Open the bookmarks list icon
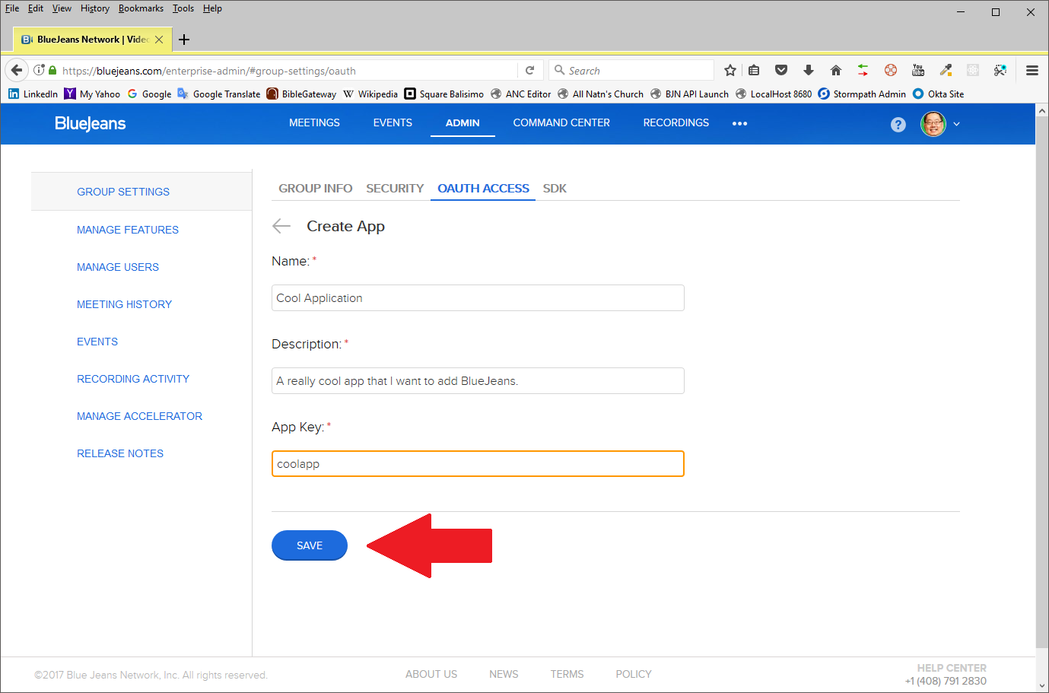This screenshot has width=1049, height=693. 754,70
